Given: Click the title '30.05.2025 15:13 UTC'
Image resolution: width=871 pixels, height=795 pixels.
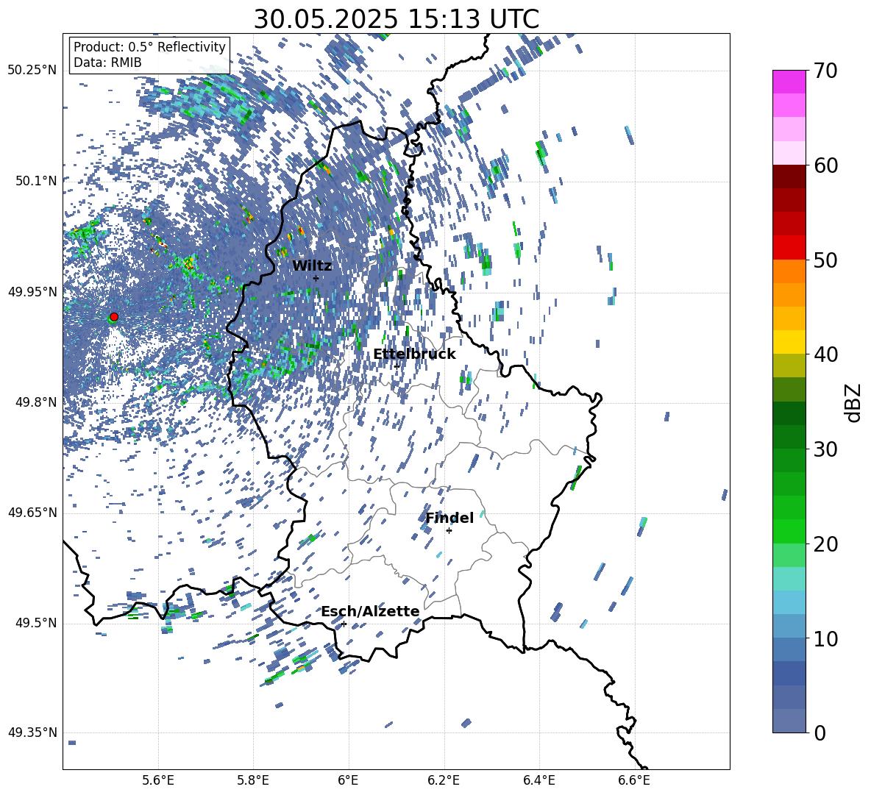Looking at the screenshot, I should [x=397, y=19].
